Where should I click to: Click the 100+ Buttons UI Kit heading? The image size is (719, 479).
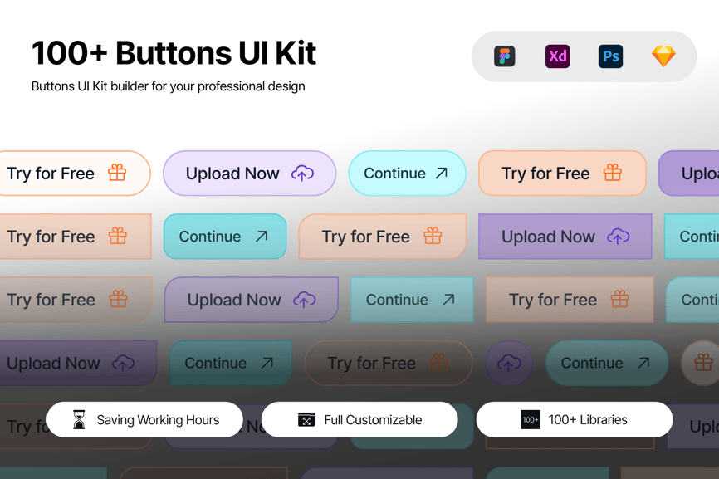point(174,53)
